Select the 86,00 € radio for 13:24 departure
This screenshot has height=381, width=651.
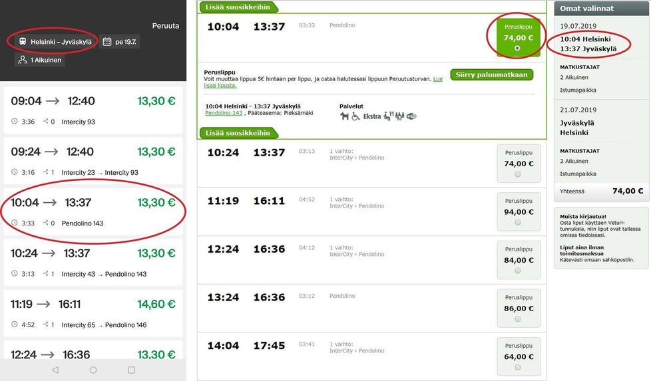coord(518,318)
